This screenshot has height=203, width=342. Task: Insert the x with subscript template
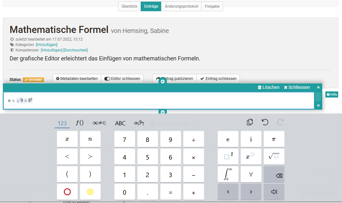(x=251, y=156)
